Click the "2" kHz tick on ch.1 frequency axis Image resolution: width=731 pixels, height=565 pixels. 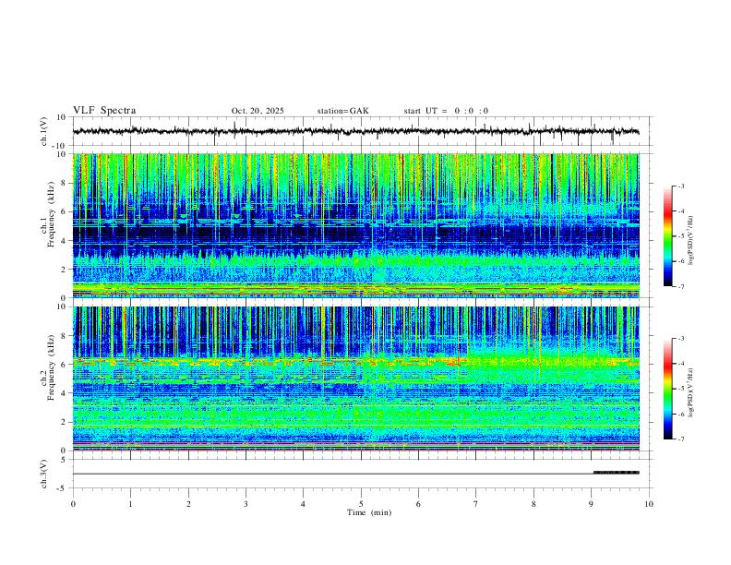click(x=64, y=270)
